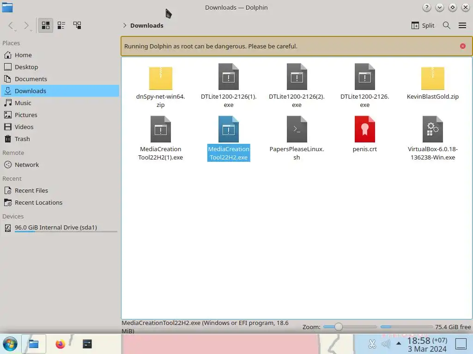This screenshot has height=354, width=473.
Task: Expand the breadcrumb path chevron
Action: (125, 25)
